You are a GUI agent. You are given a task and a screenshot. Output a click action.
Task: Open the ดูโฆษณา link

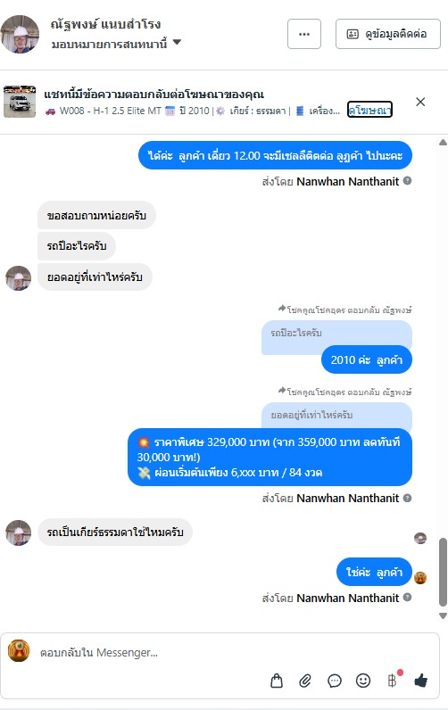369,110
